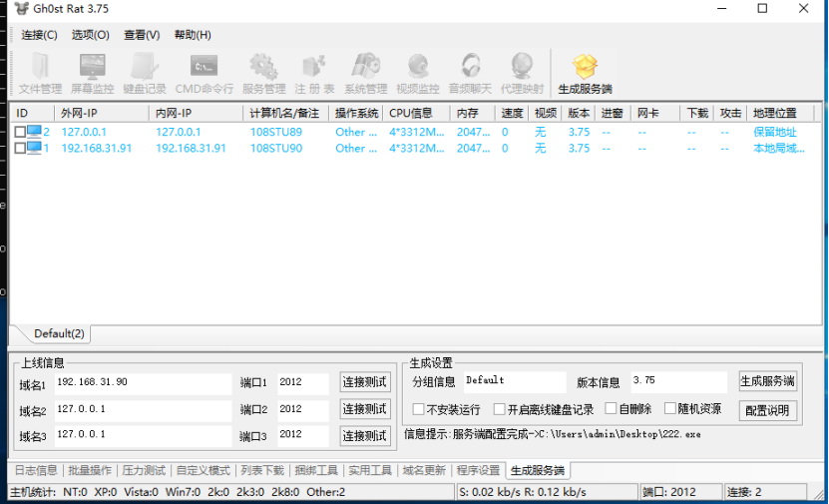Switch to 批量操作 tab
Screen dimensions: 829x504
(90, 470)
